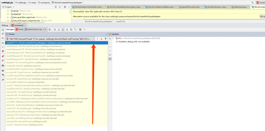Select the receiveRequest:179 WorkContextLocalMap frame
This screenshot has width=265, height=131.
pos(56,50)
